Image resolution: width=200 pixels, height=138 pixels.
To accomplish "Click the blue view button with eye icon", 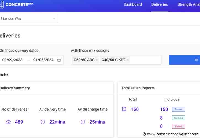I will [x=185, y=60].
